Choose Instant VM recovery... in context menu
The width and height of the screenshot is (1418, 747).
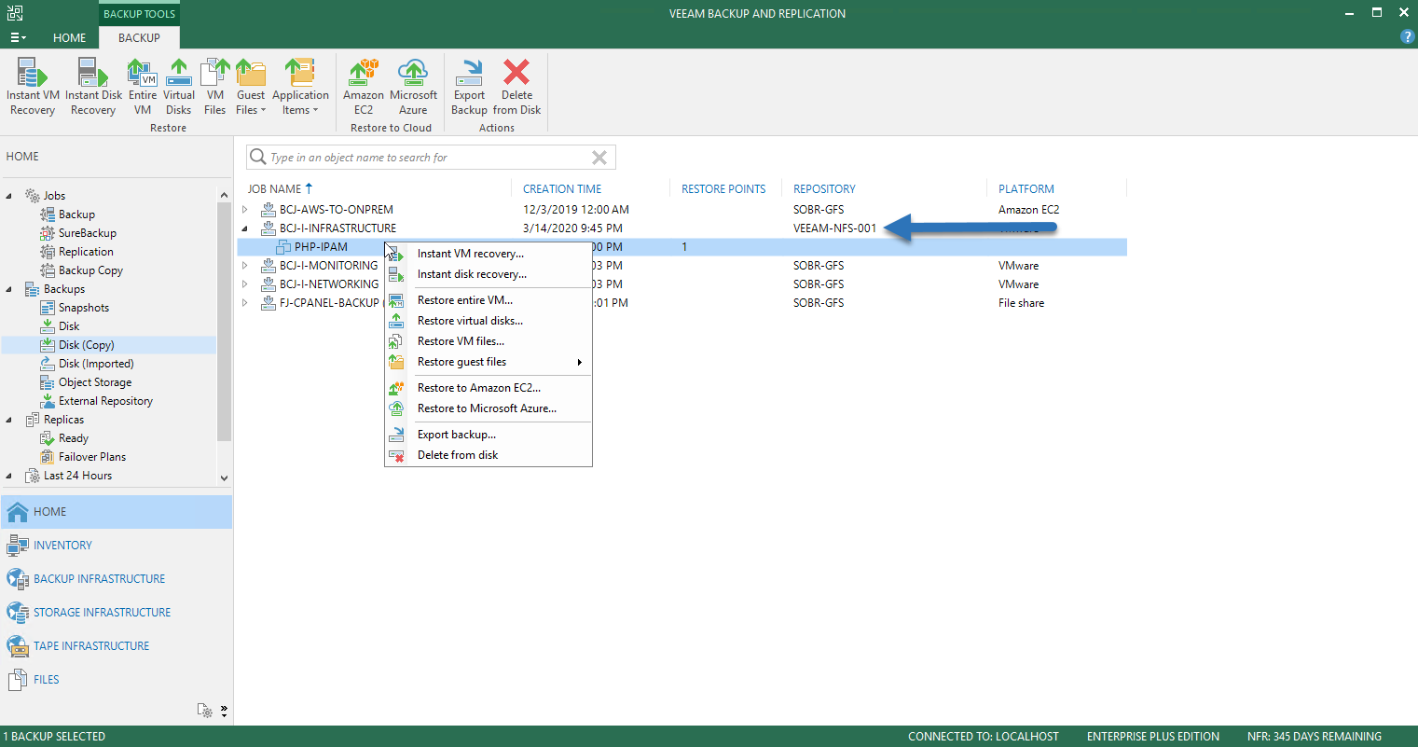coord(489,254)
